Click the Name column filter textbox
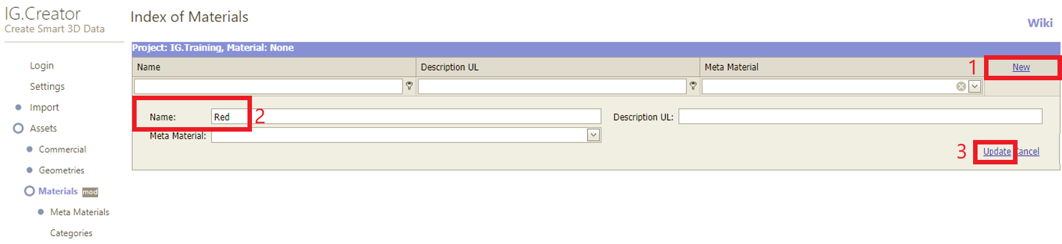The height and width of the screenshot is (244, 1062). pos(268,87)
